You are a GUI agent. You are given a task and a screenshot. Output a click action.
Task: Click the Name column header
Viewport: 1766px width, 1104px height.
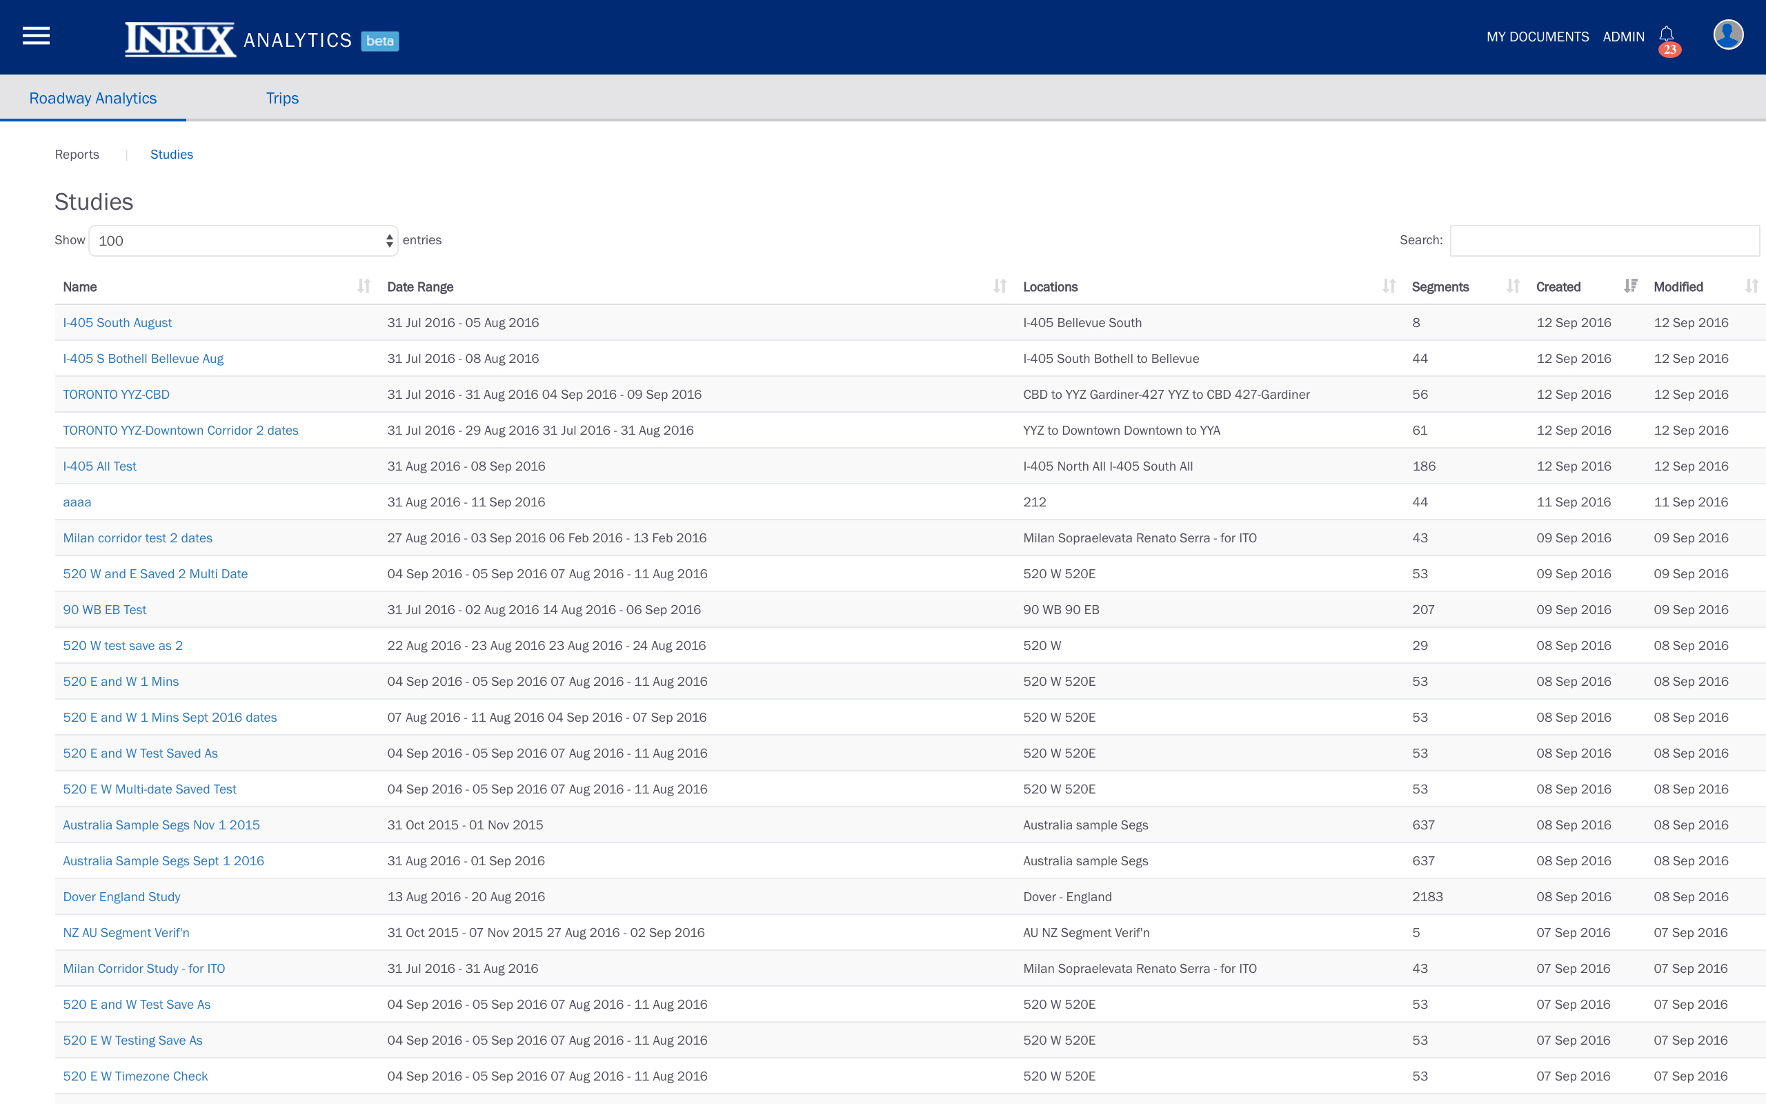click(79, 287)
